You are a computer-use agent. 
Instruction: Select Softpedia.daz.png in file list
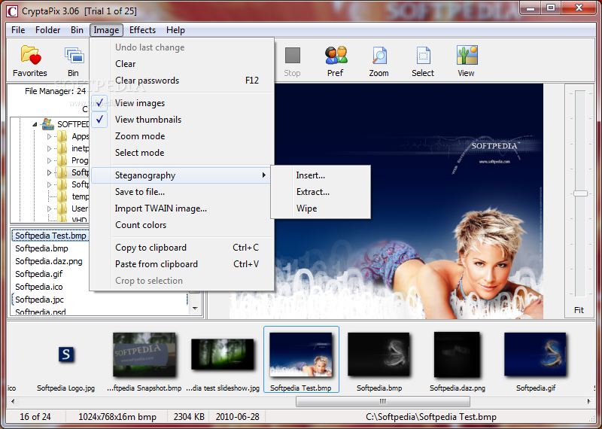click(x=48, y=261)
